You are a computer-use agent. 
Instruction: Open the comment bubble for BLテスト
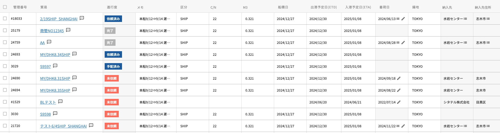60,102
